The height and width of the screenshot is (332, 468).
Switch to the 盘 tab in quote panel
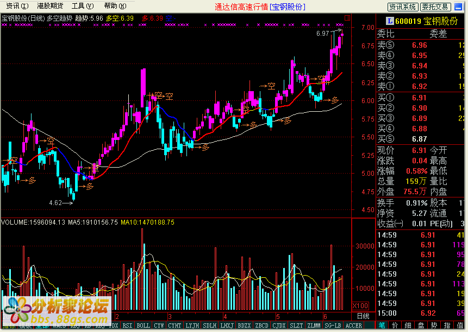(x=421, y=325)
